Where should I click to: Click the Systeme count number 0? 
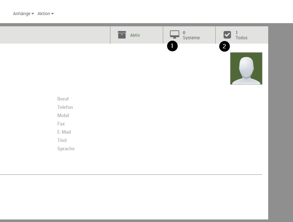[x=184, y=32]
